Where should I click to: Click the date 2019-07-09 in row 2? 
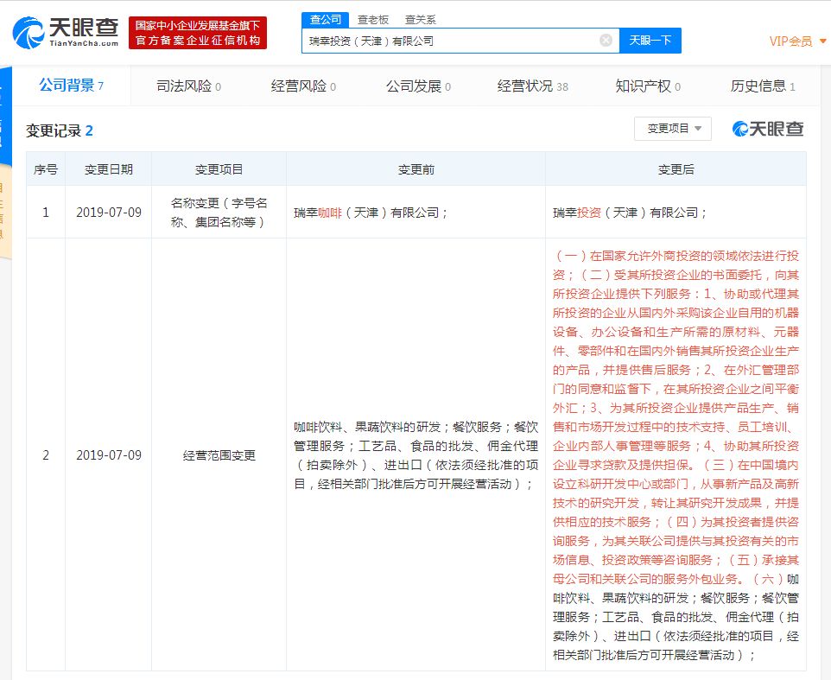pos(109,455)
